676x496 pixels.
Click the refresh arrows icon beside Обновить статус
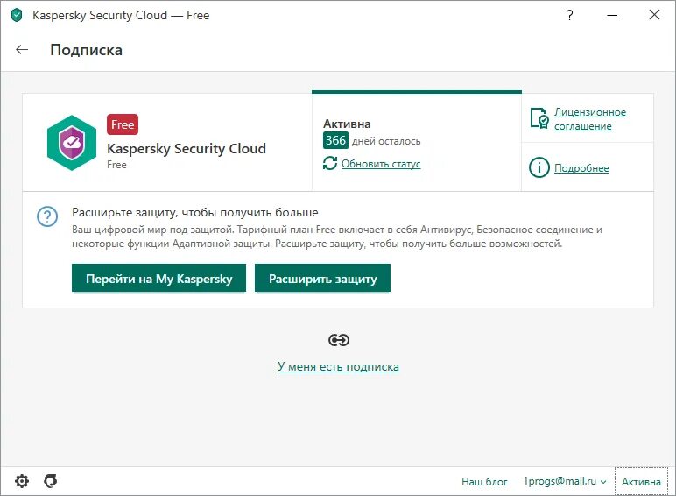(x=330, y=164)
